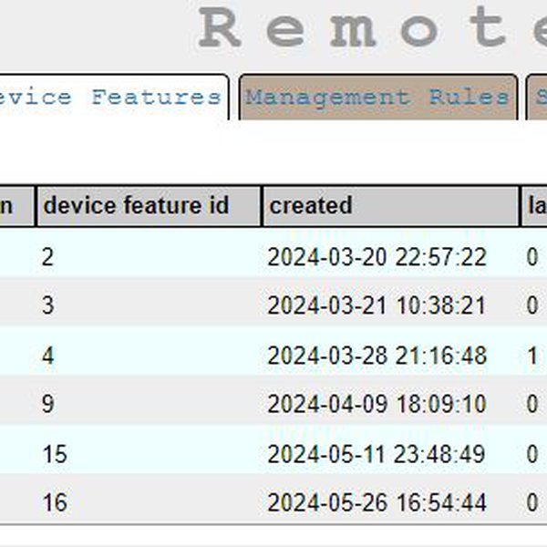
Task: Click the cut-off column header right of created
Action: click(535, 206)
